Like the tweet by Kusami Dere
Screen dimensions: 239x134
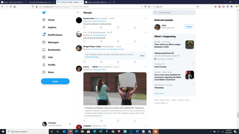(x=118, y=27)
